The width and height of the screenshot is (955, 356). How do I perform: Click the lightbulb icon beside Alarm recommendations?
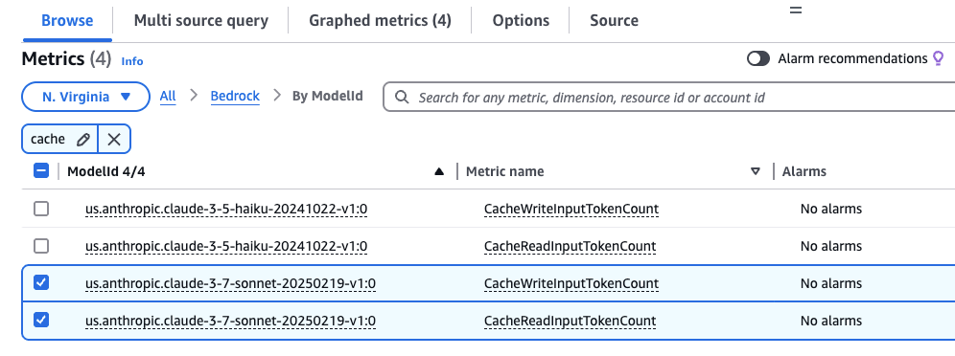pos(939,58)
